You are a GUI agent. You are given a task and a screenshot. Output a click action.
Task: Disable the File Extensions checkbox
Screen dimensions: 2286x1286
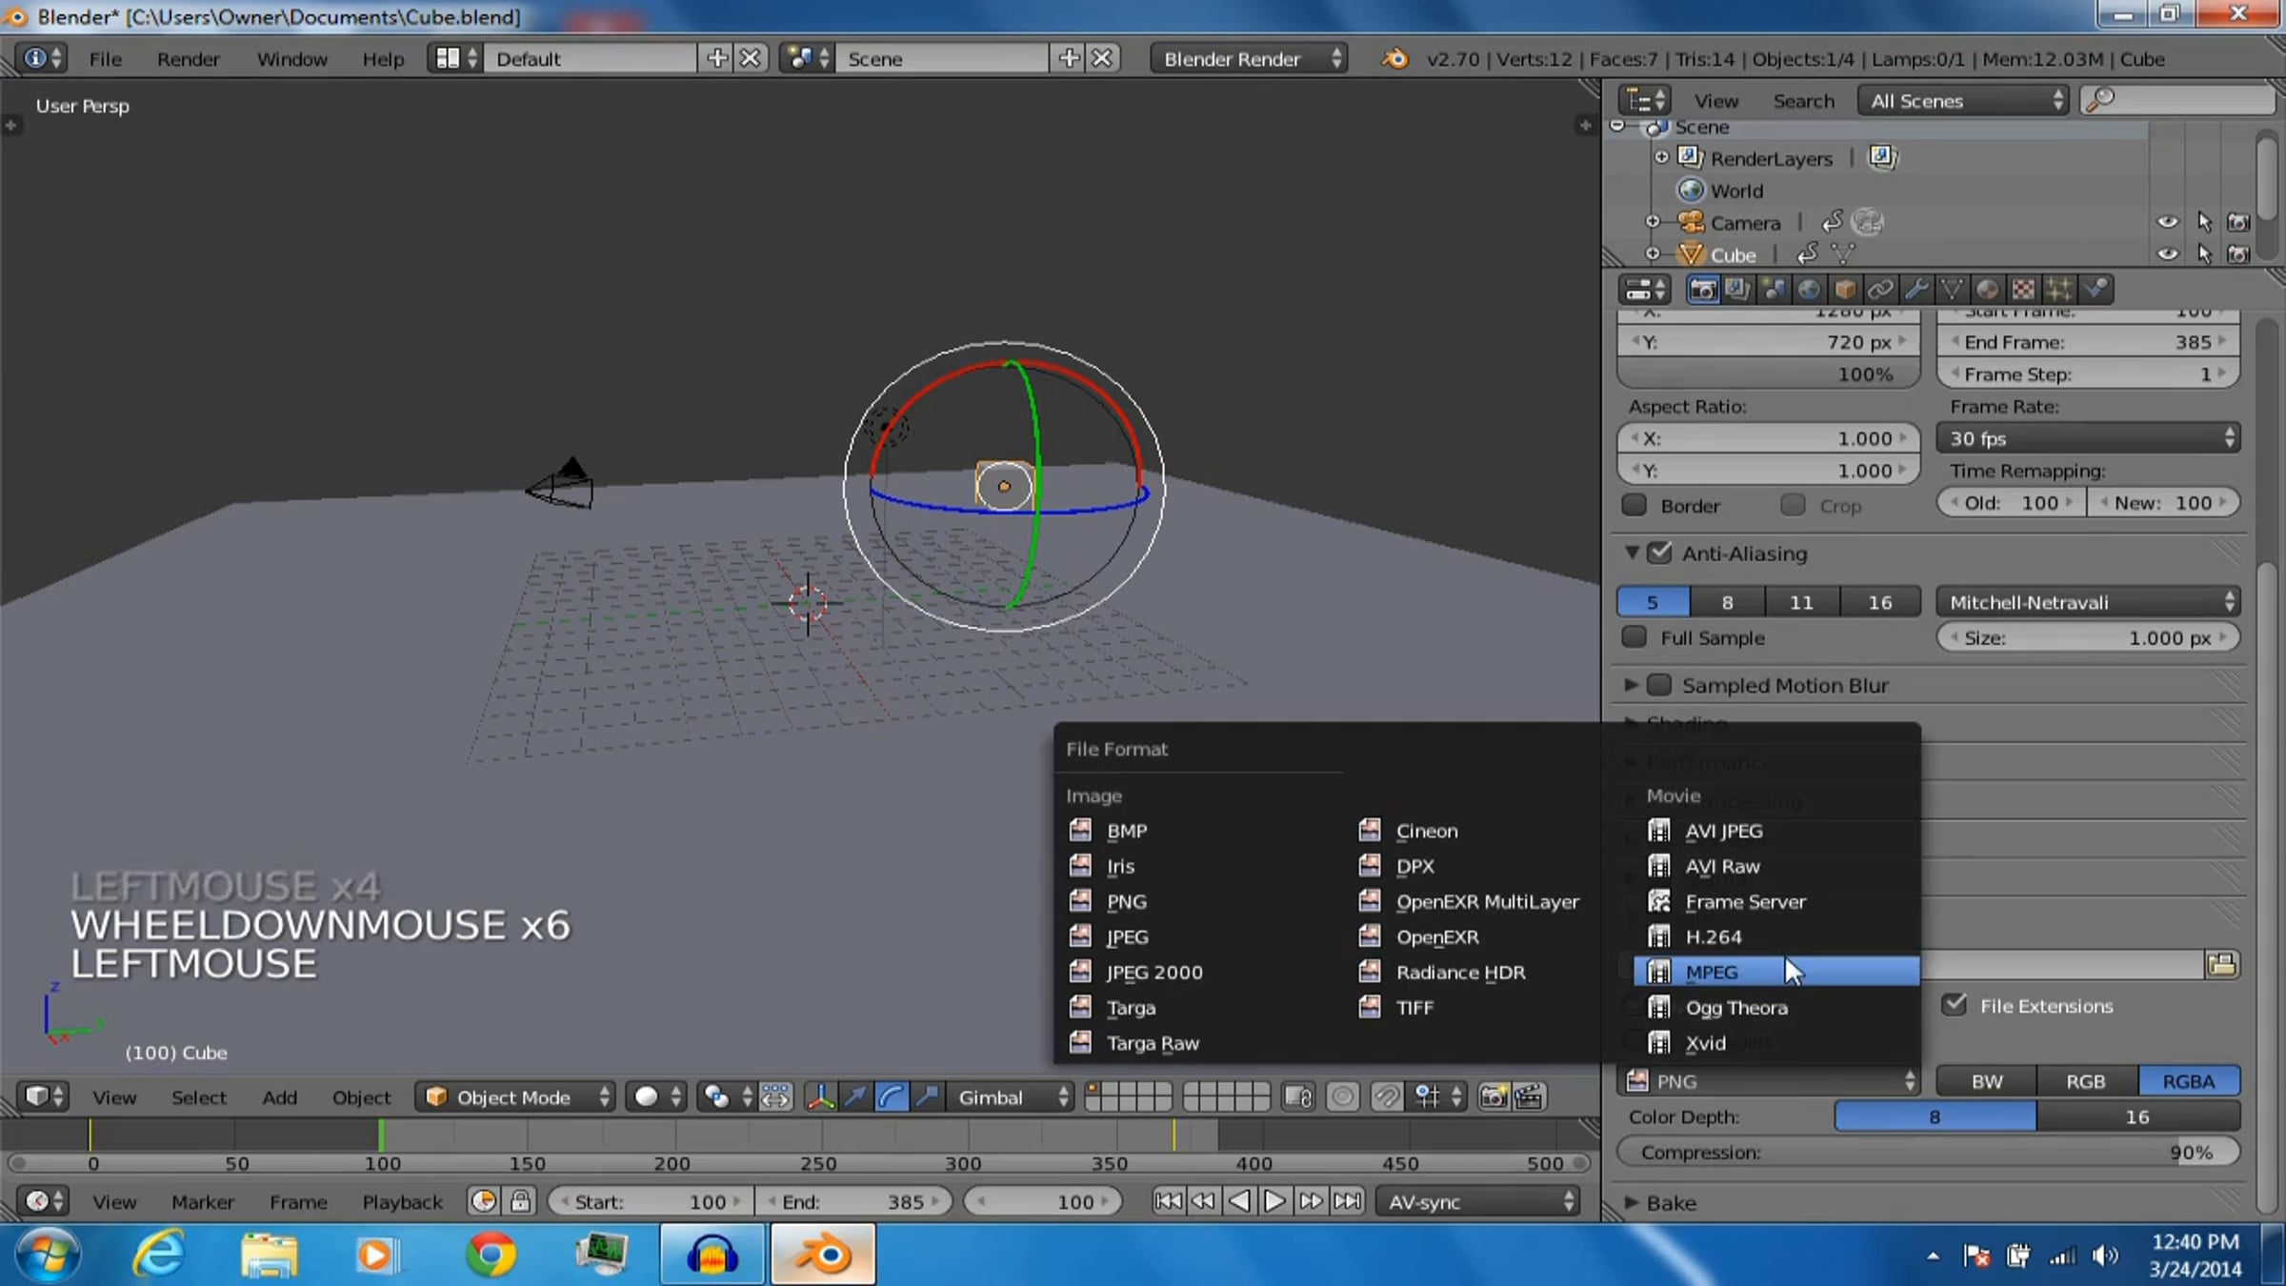click(1955, 1005)
